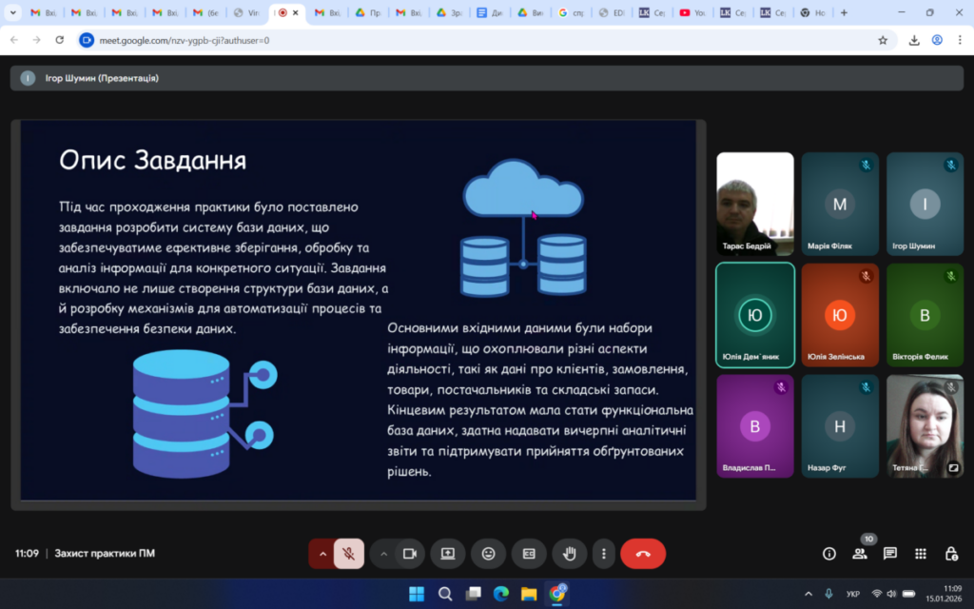Toggle the camera on or off

coord(410,554)
